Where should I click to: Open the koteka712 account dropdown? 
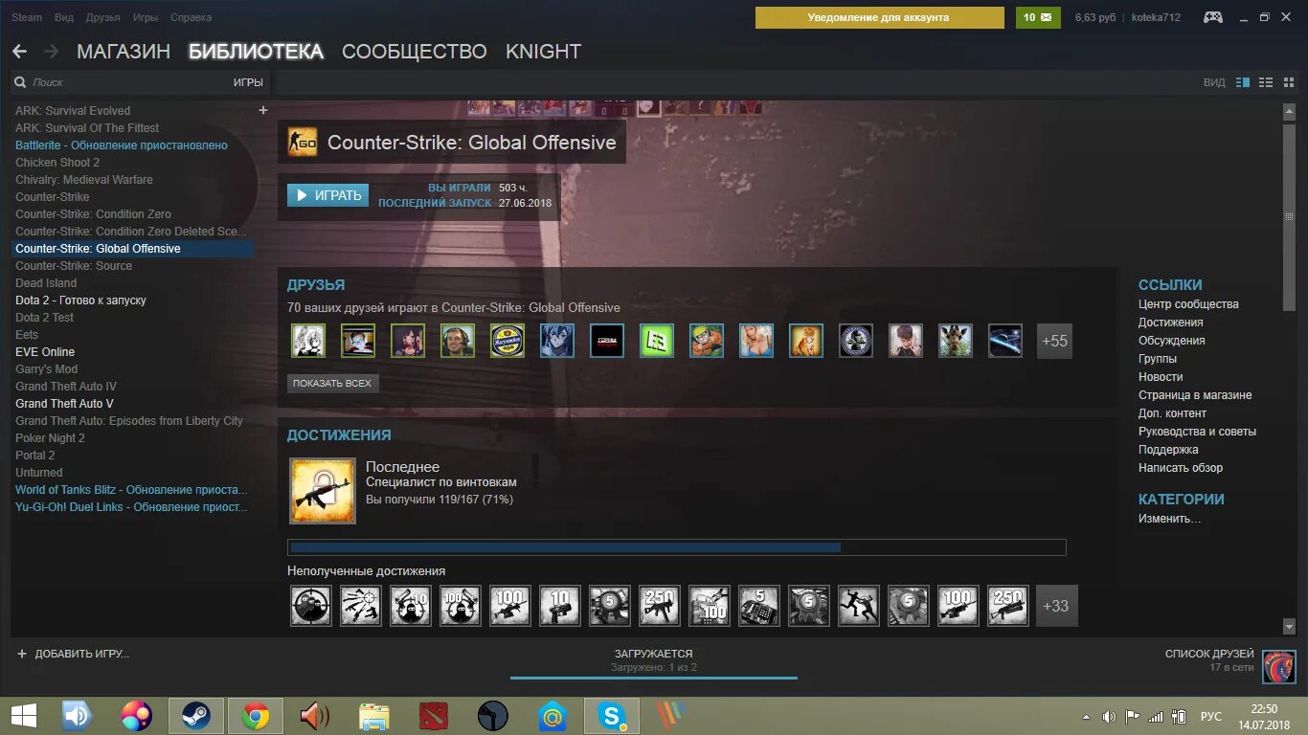pyautogui.click(x=1156, y=17)
